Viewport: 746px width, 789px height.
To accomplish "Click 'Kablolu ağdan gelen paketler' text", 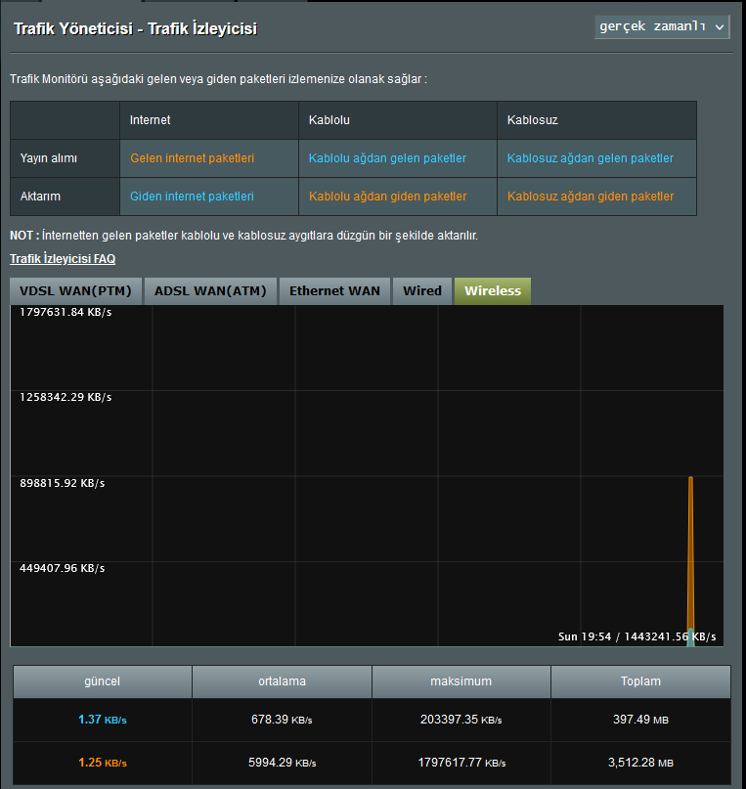I will 387,158.
